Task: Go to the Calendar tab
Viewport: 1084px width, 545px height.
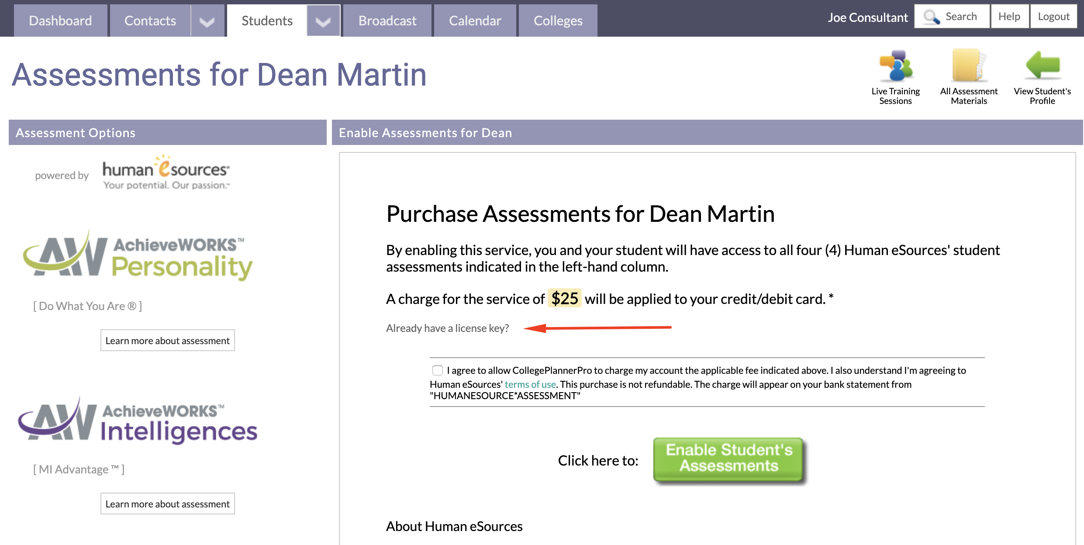Action: pos(475,21)
